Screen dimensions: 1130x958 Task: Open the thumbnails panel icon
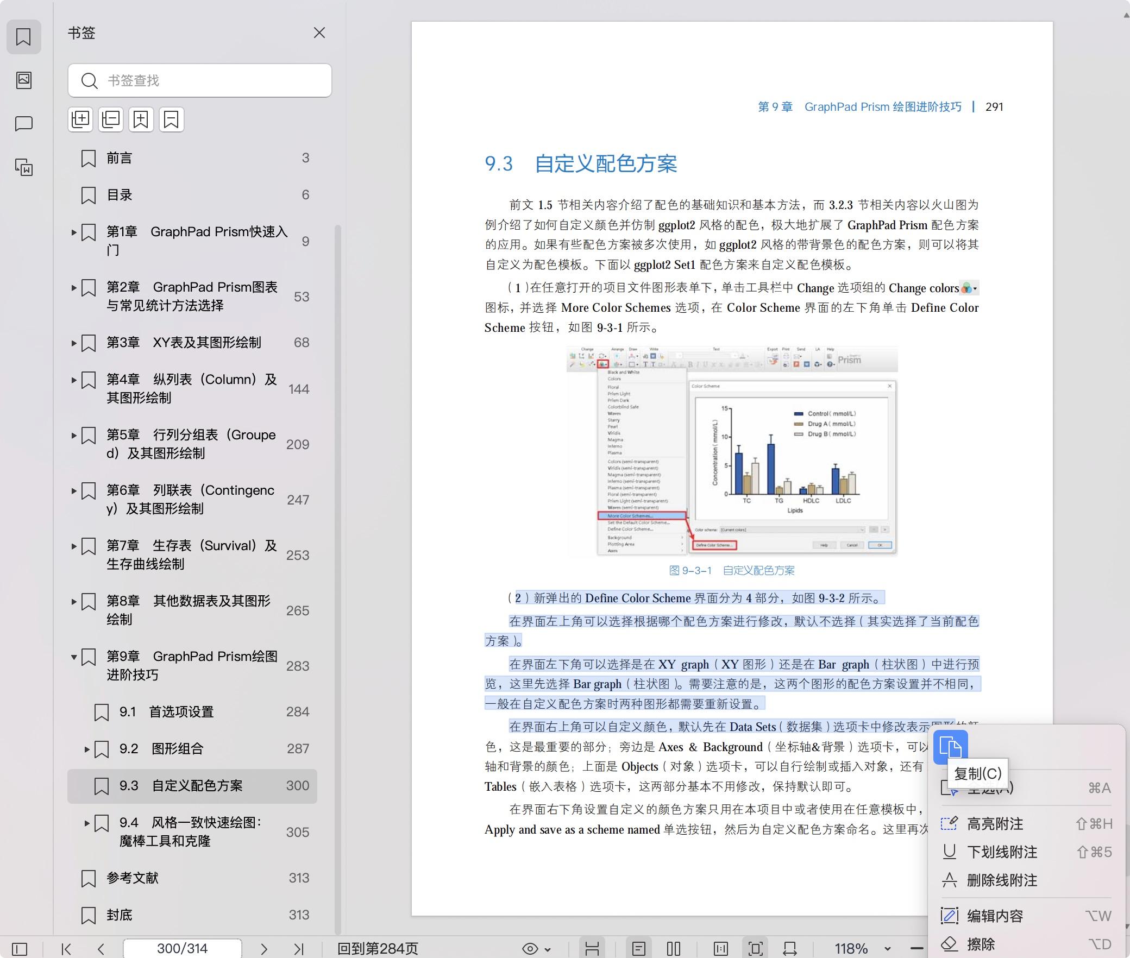tap(23, 80)
